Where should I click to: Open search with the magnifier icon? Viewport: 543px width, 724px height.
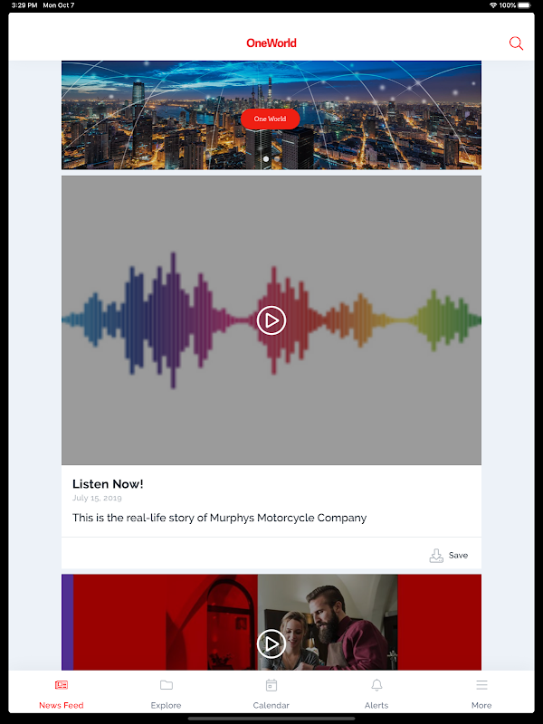point(516,43)
